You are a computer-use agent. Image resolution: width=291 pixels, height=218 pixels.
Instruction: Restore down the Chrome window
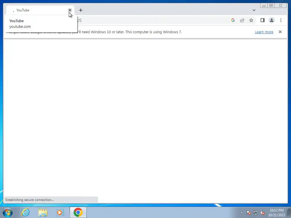(271, 6)
